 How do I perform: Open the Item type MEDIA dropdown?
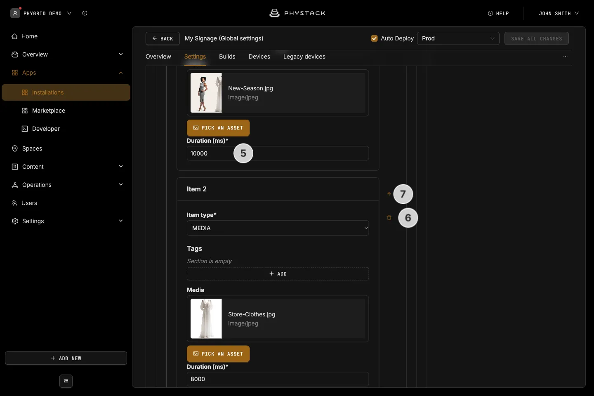pos(278,228)
